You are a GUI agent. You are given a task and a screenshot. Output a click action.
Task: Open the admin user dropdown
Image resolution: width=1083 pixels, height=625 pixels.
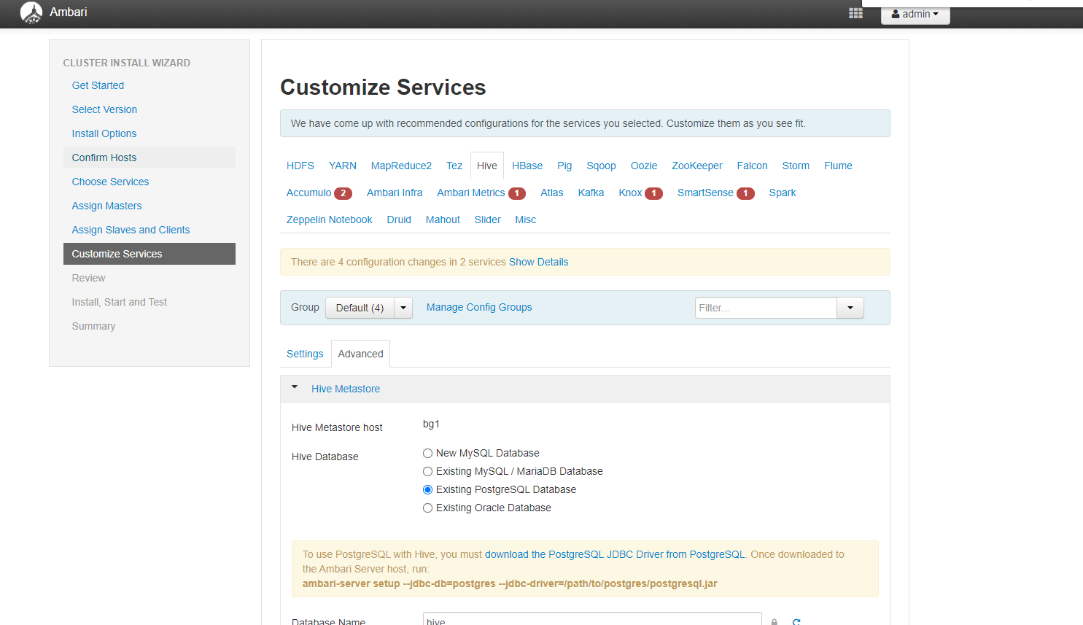[915, 15]
